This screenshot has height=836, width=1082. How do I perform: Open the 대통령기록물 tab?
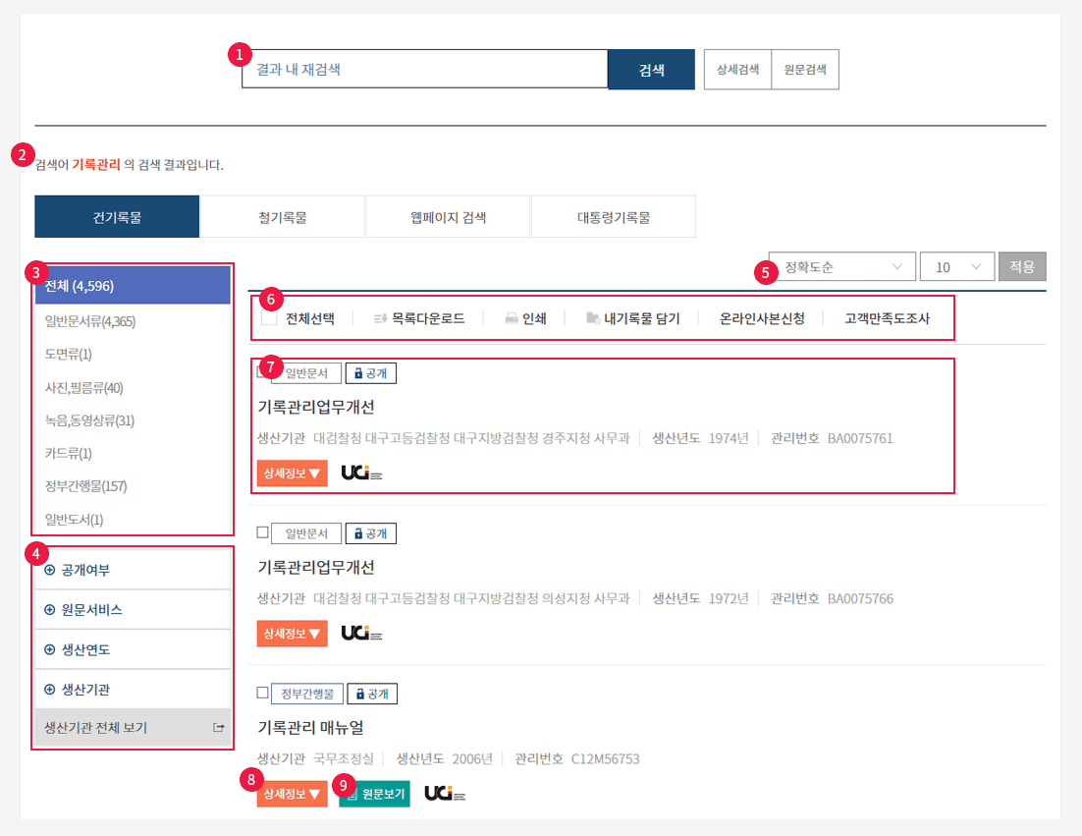click(613, 217)
